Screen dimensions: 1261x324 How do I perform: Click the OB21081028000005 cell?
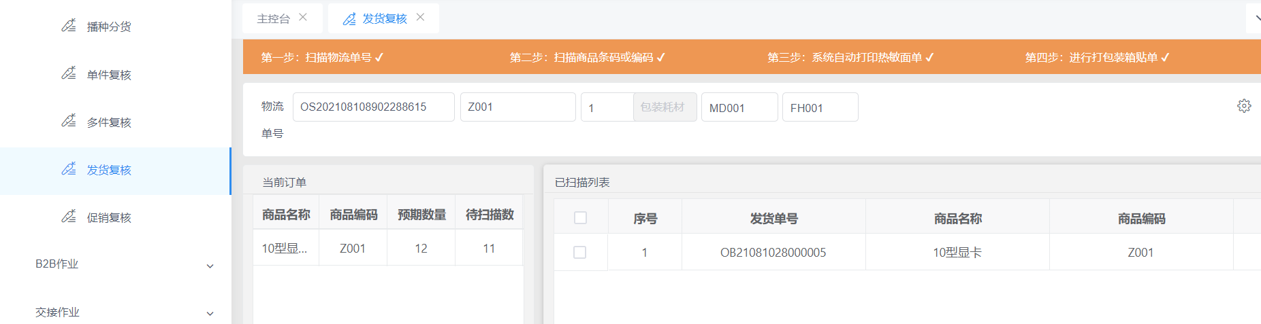pos(773,253)
